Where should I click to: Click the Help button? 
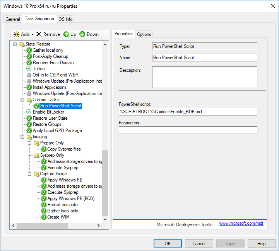coord(262,244)
